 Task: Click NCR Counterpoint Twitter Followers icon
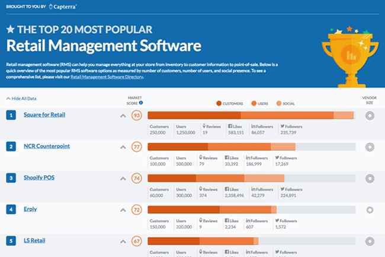277,158
